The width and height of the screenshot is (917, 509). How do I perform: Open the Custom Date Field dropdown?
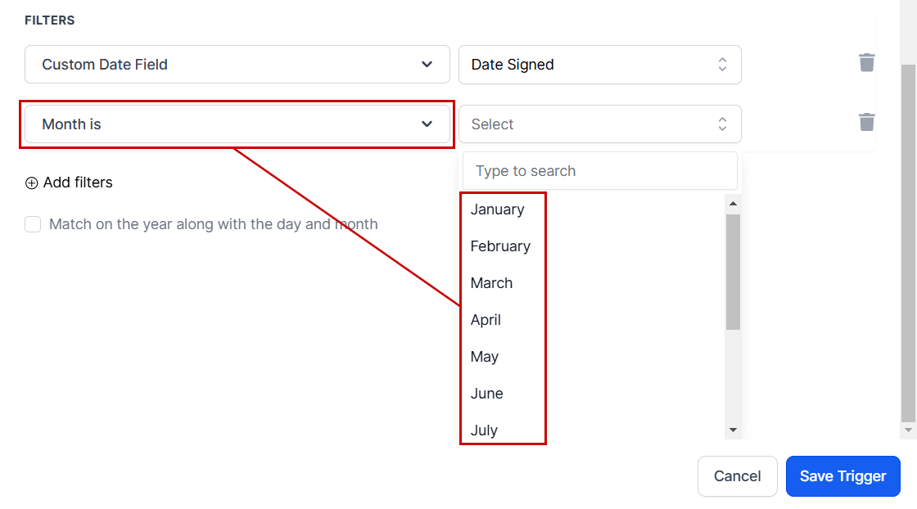[237, 65]
